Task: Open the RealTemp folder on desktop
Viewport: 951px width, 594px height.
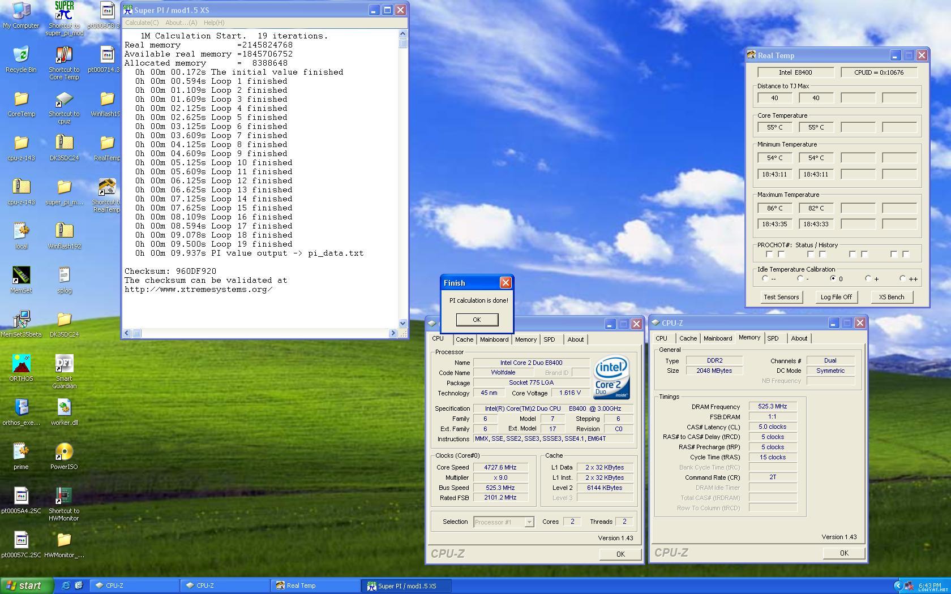Action: tap(107, 148)
